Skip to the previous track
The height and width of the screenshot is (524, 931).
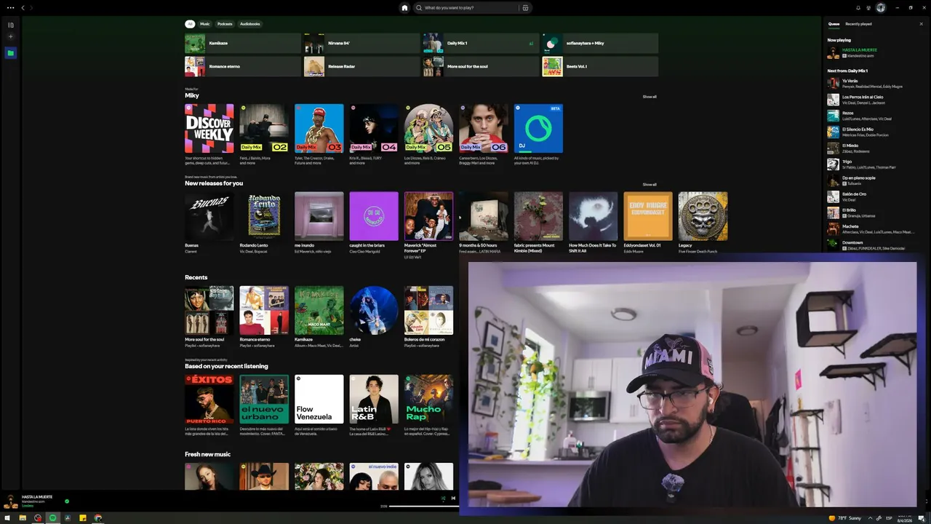453,499
